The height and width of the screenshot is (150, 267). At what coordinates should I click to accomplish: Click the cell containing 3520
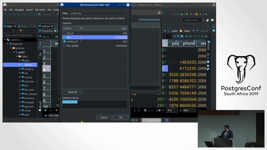[174, 75]
